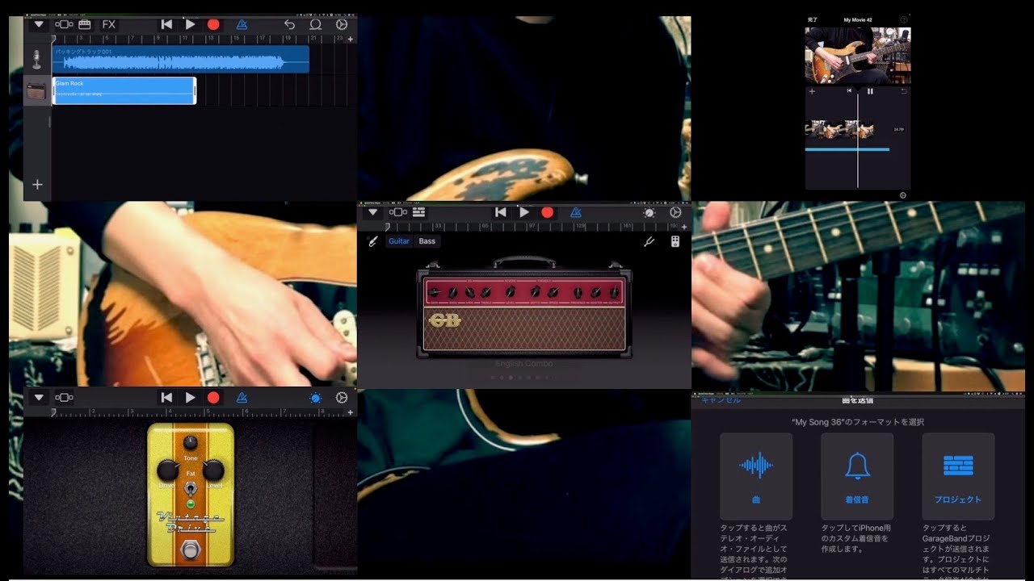
Task: Select the Guitar amp tab
Action: (x=399, y=241)
